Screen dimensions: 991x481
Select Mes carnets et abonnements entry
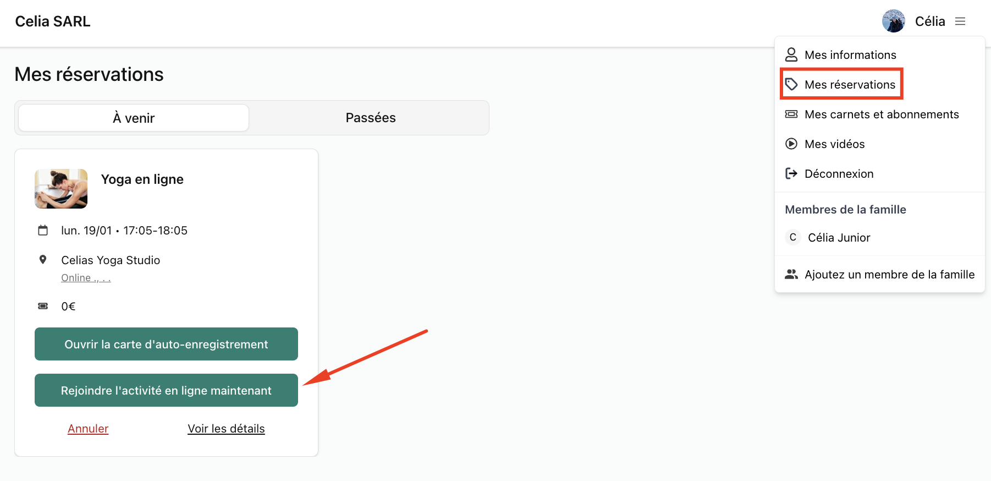882,114
